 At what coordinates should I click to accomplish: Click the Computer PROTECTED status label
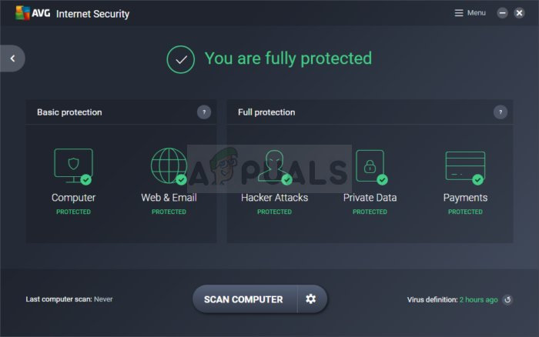pyautogui.click(x=73, y=212)
